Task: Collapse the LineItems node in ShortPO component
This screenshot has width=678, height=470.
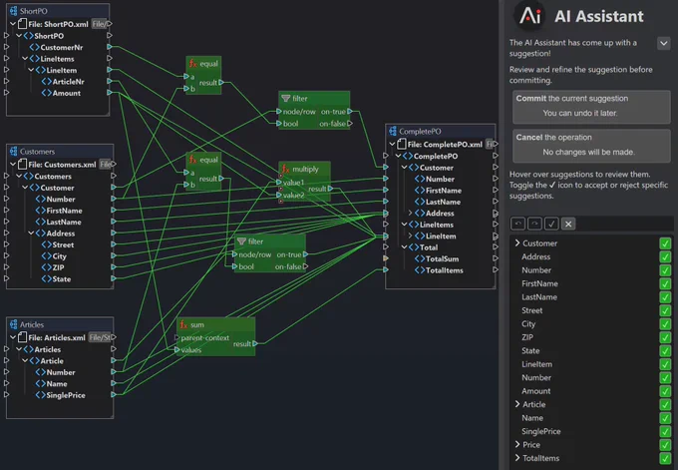Action: click(x=25, y=59)
